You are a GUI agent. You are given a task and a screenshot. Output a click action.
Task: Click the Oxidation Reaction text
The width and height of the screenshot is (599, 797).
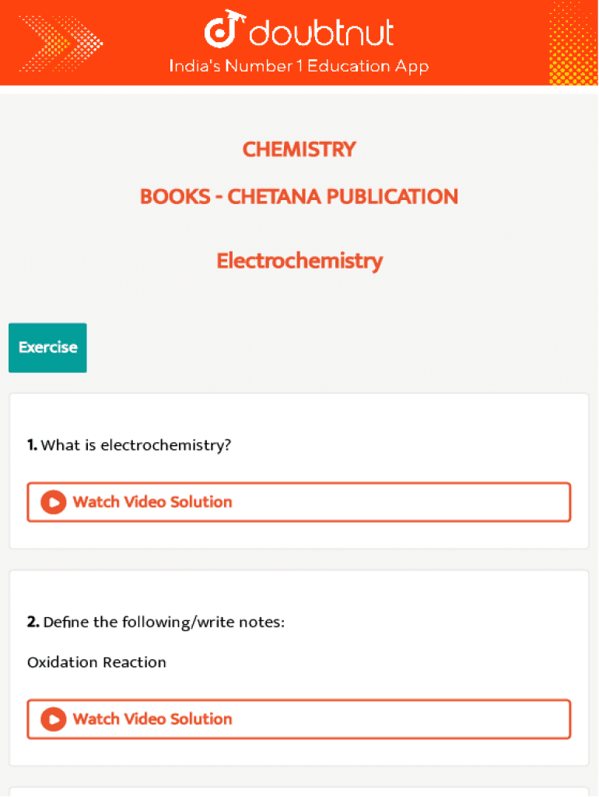click(96, 662)
